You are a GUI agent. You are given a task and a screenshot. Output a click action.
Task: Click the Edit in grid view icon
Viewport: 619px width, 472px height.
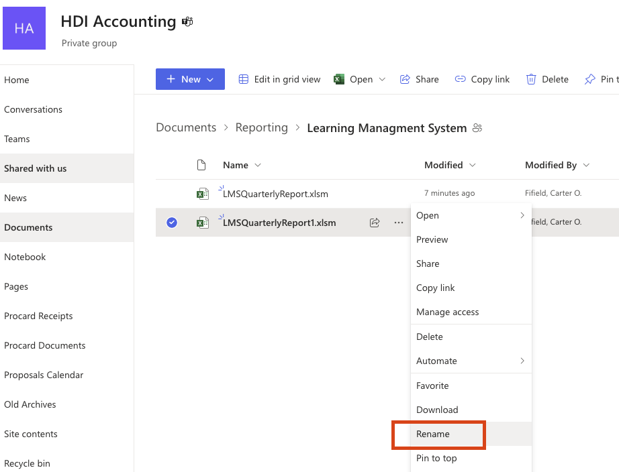(244, 79)
